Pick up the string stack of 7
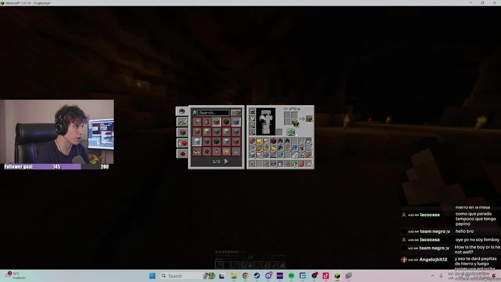The width and height of the screenshot is (501, 282). tap(309, 148)
